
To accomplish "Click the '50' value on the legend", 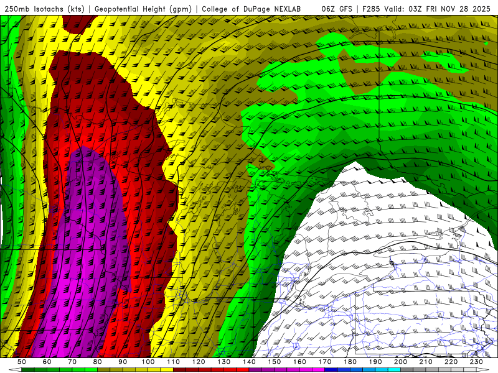I will [22, 362].
